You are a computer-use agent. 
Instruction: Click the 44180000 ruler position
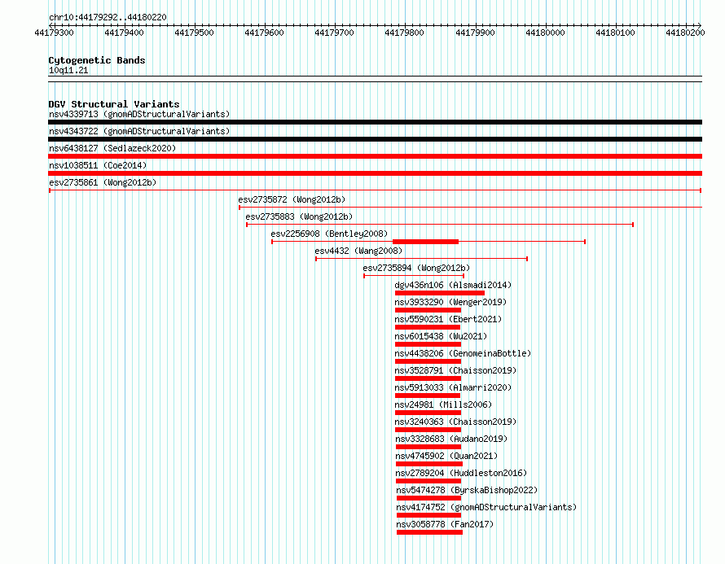click(x=545, y=33)
